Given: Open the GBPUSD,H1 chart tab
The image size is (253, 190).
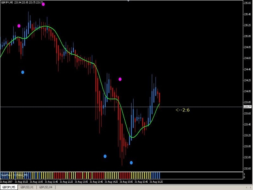Looking at the screenshot, I should click(27, 187).
